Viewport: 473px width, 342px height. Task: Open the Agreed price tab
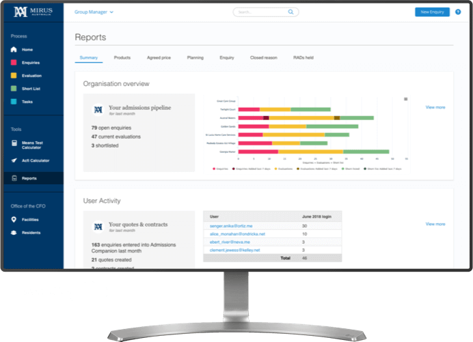click(x=159, y=57)
